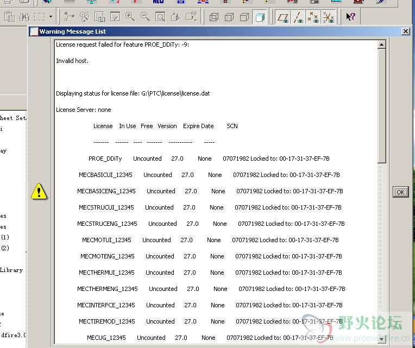Select the MECTIREMOD_12345 license row

pos(211,321)
